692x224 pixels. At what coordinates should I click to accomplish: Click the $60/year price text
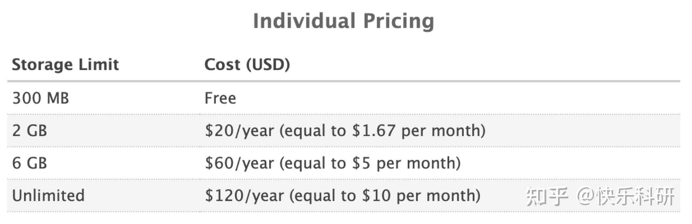(x=239, y=163)
